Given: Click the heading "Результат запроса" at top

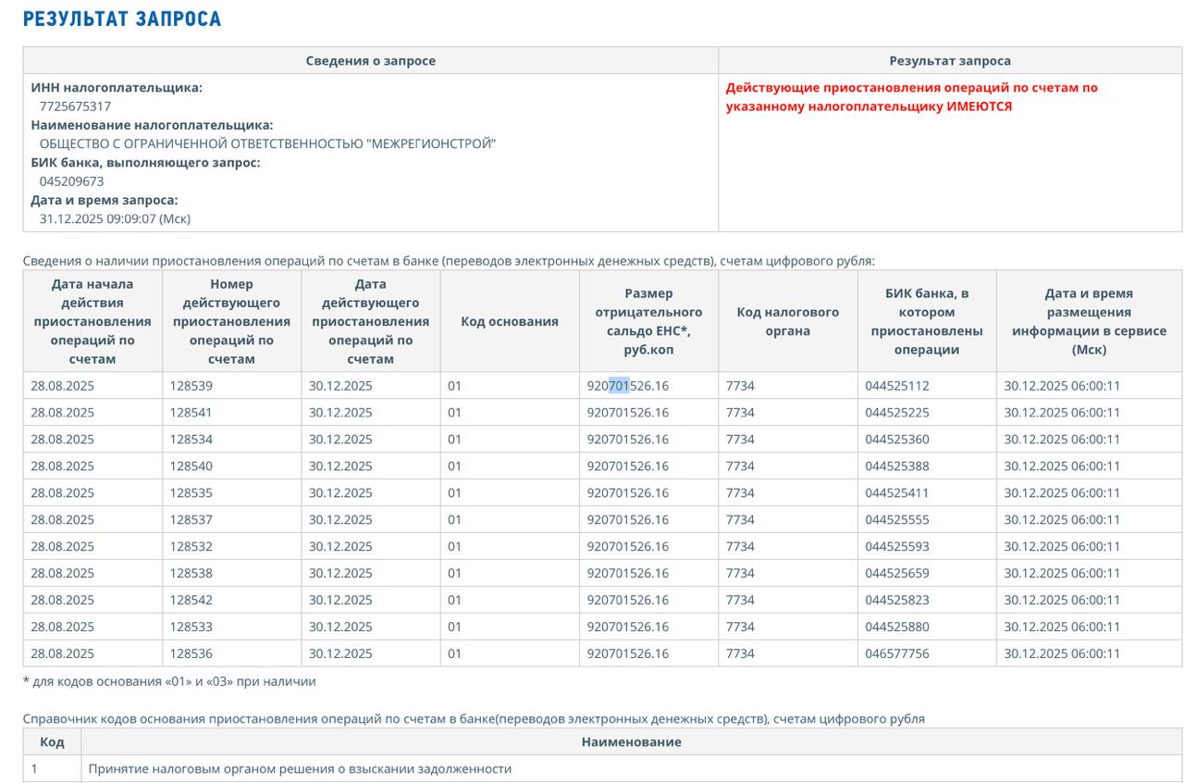Looking at the screenshot, I should point(122,19).
